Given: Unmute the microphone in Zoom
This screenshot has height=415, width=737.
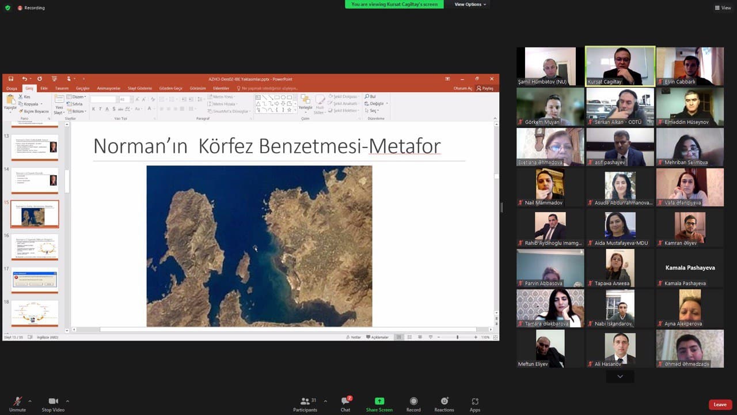Looking at the screenshot, I should pos(17,403).
